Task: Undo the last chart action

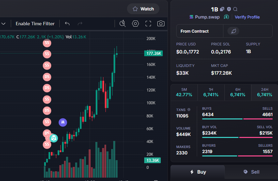Action: point(67,24)
